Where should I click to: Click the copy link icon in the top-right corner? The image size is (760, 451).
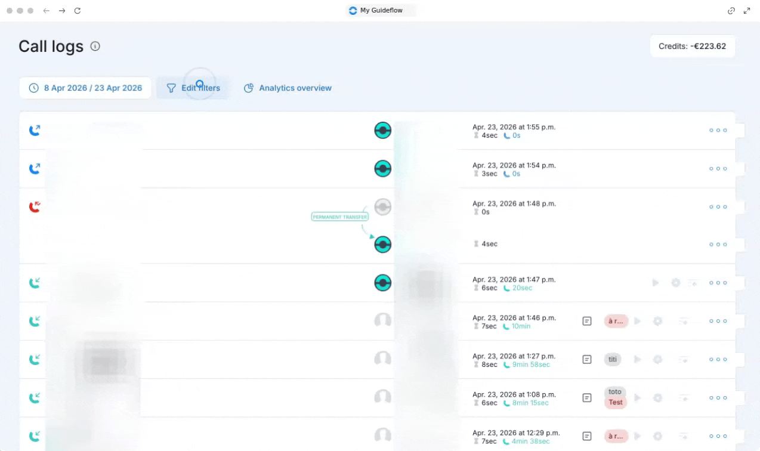pyautogui.click(x=731, y=11)
